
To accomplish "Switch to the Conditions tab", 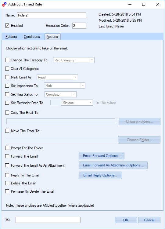I will 32,37.
